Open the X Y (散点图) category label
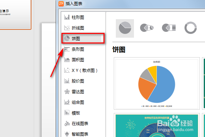The image size is (205, 137). pyautogui.click(x=85, y=71)
